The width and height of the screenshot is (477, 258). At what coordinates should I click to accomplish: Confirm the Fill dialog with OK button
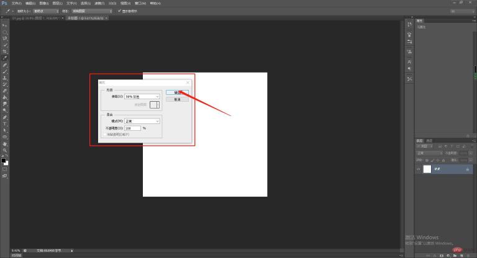pos(177,92)
